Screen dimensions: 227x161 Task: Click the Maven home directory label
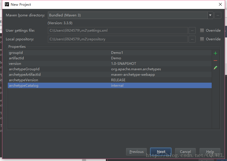[25, 15]
